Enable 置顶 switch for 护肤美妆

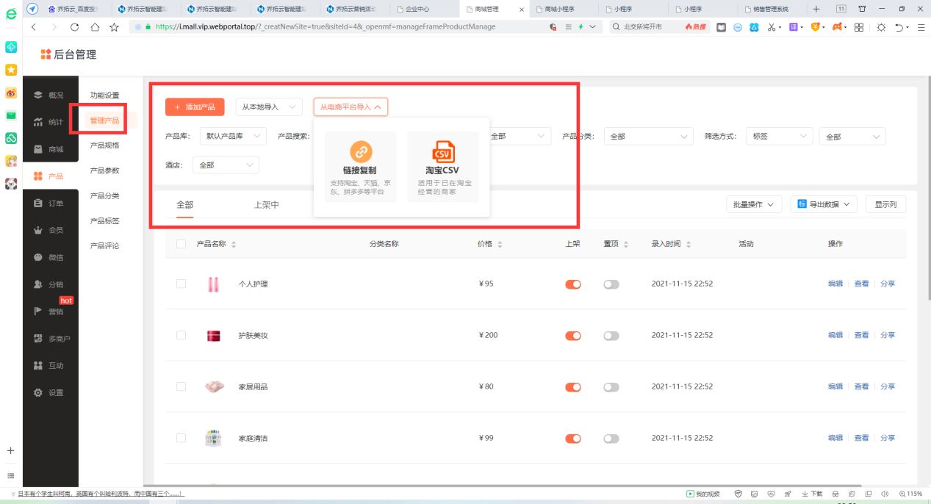tap(611, 335)
